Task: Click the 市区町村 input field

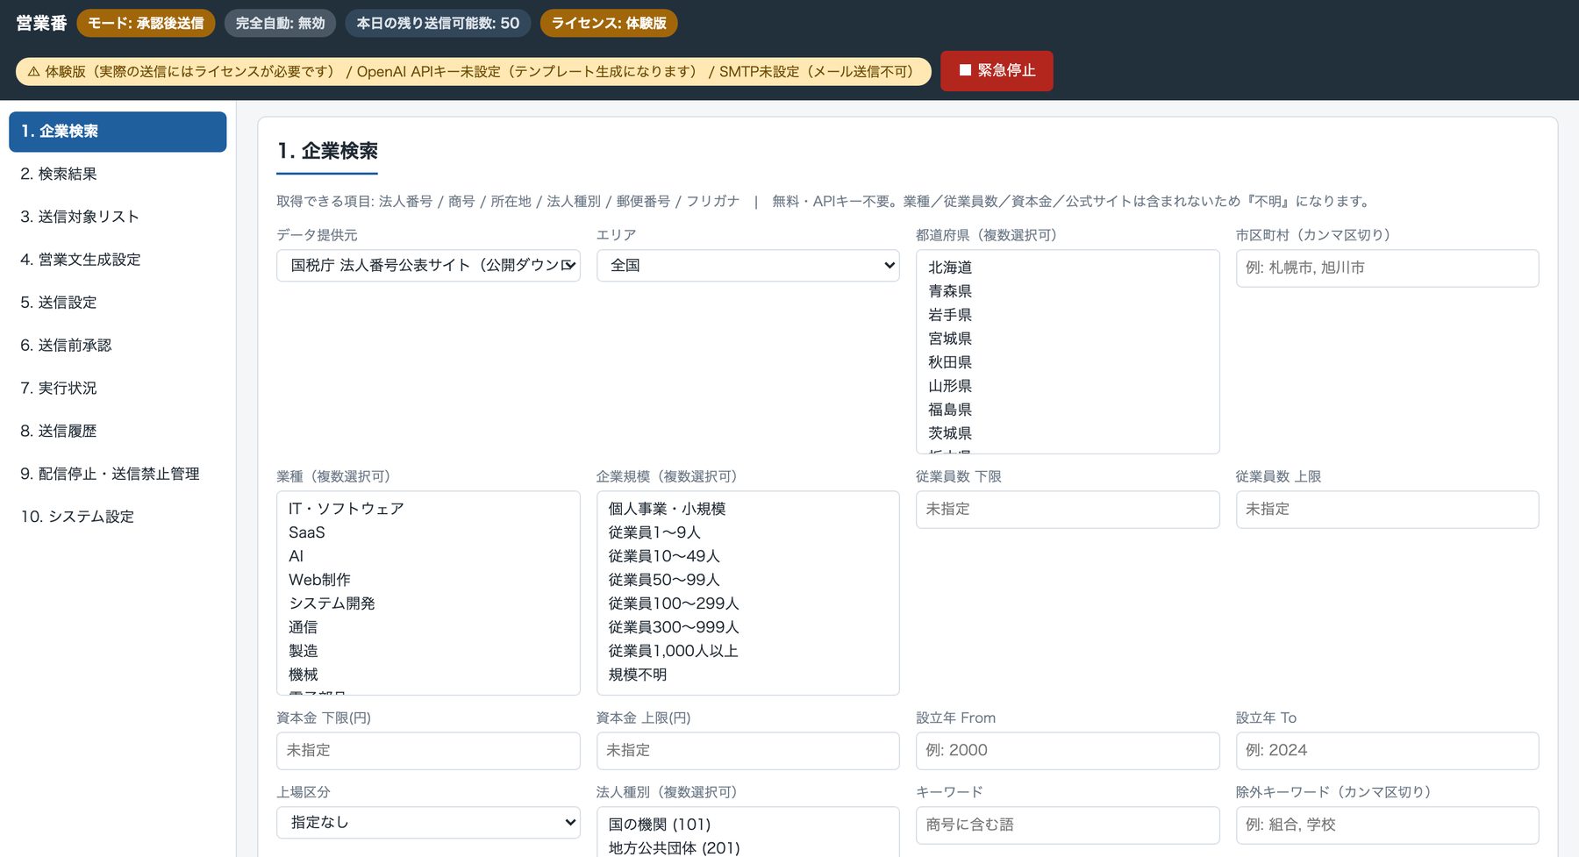Action: [x=1387, y=268]
